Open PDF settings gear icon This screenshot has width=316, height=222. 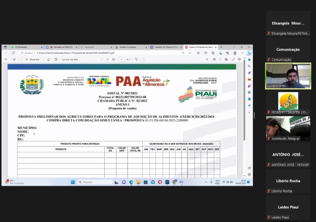pyautogui.click(x=240, y=59)
